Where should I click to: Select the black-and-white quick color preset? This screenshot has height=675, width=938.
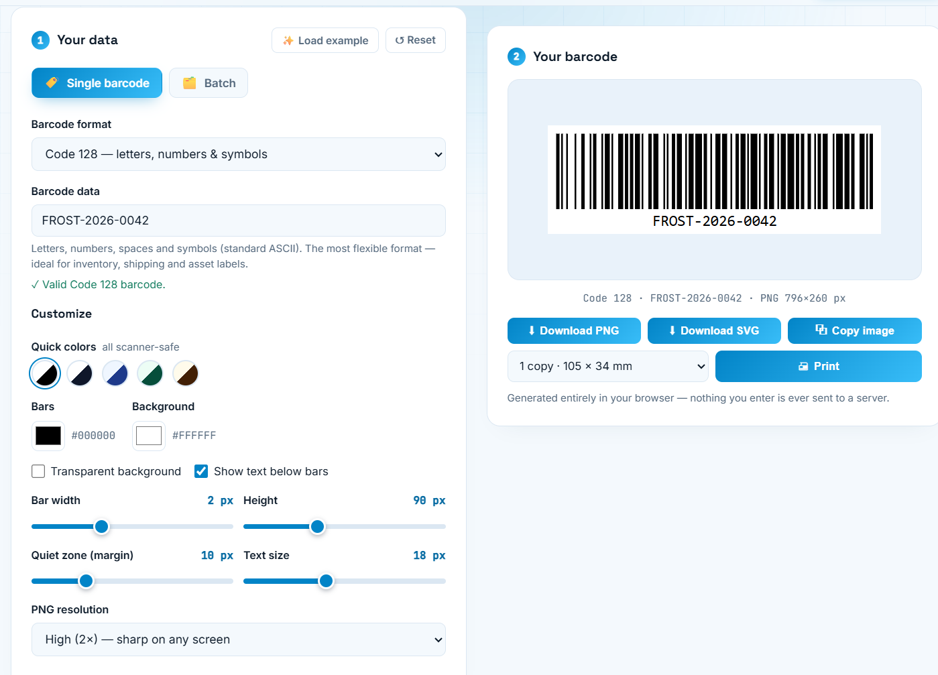pos(46,373)
